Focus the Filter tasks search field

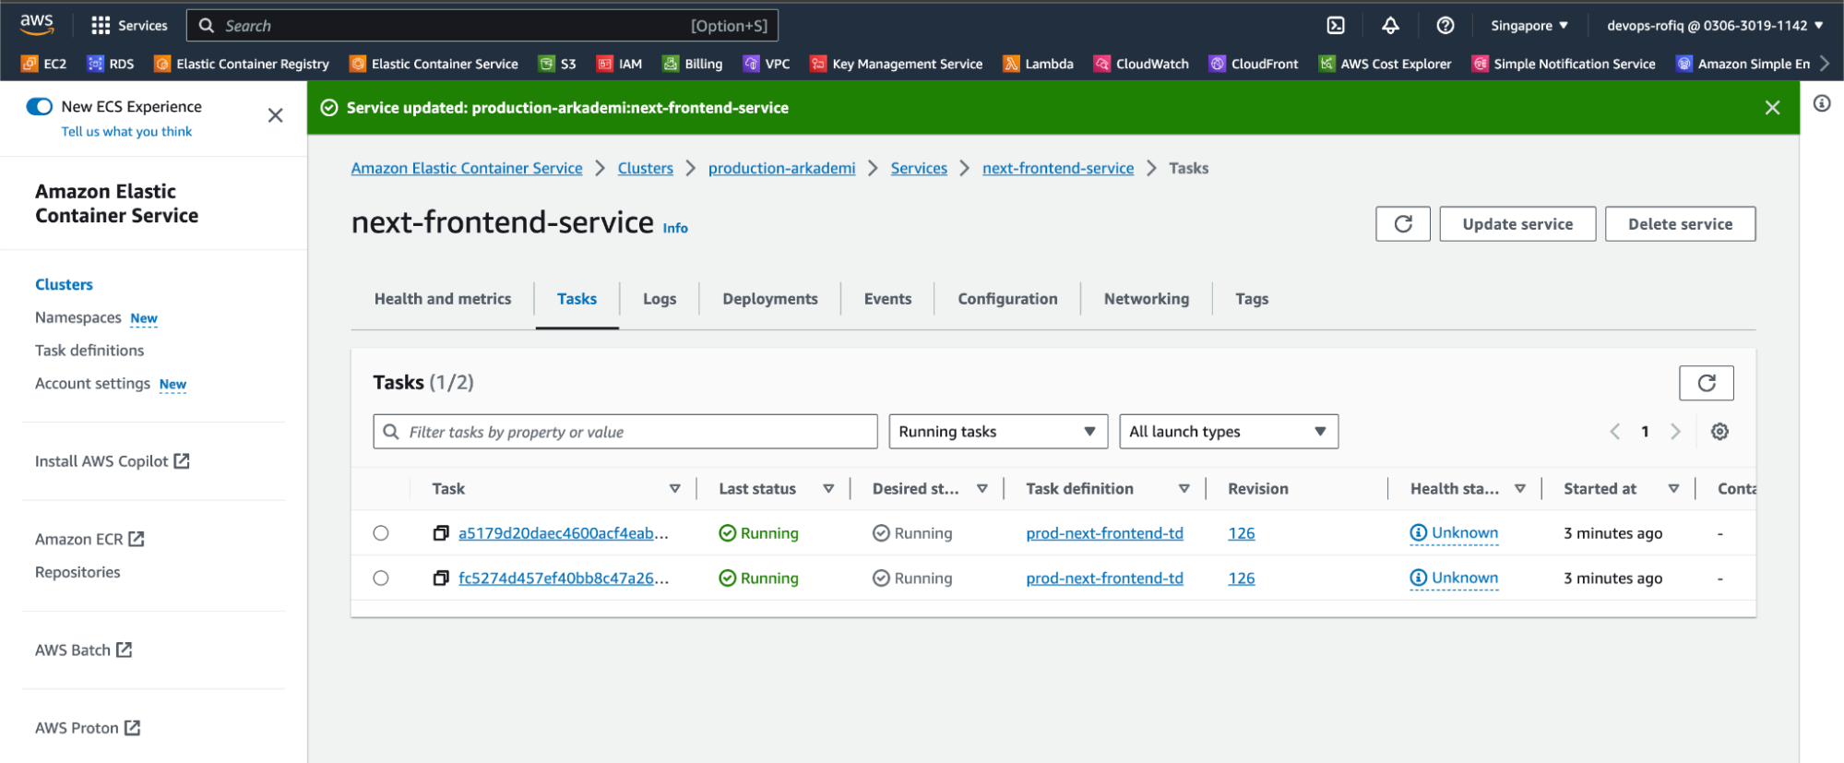636,432
